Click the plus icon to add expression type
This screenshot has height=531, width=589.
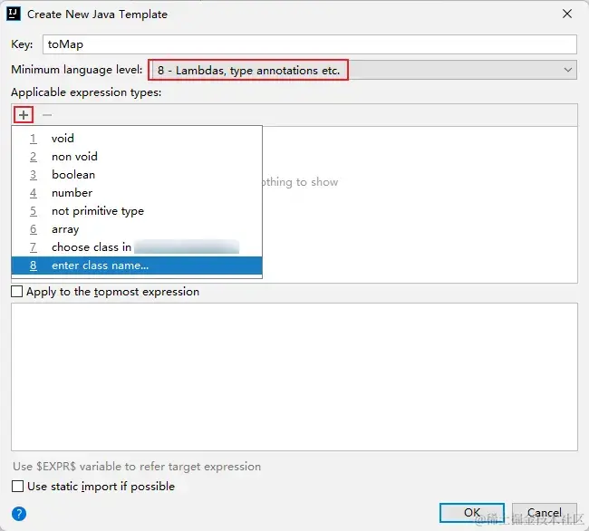24,115
